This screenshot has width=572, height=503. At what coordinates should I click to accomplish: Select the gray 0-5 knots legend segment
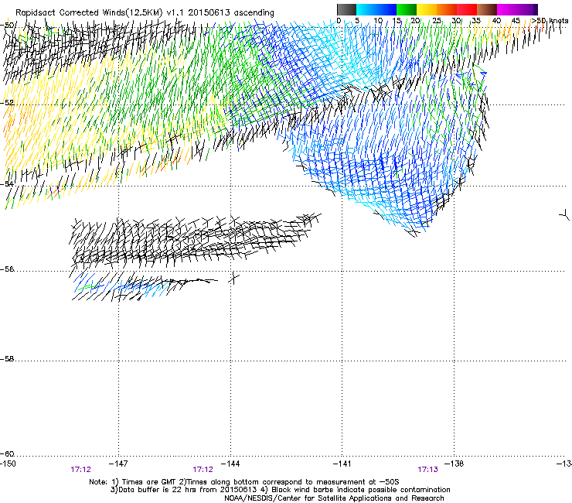[346, 9]
